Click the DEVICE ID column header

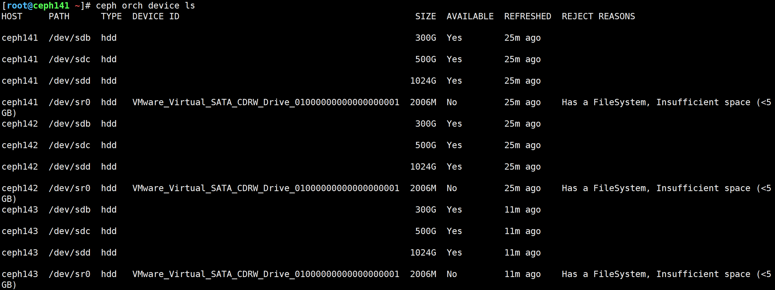point(155,16)
